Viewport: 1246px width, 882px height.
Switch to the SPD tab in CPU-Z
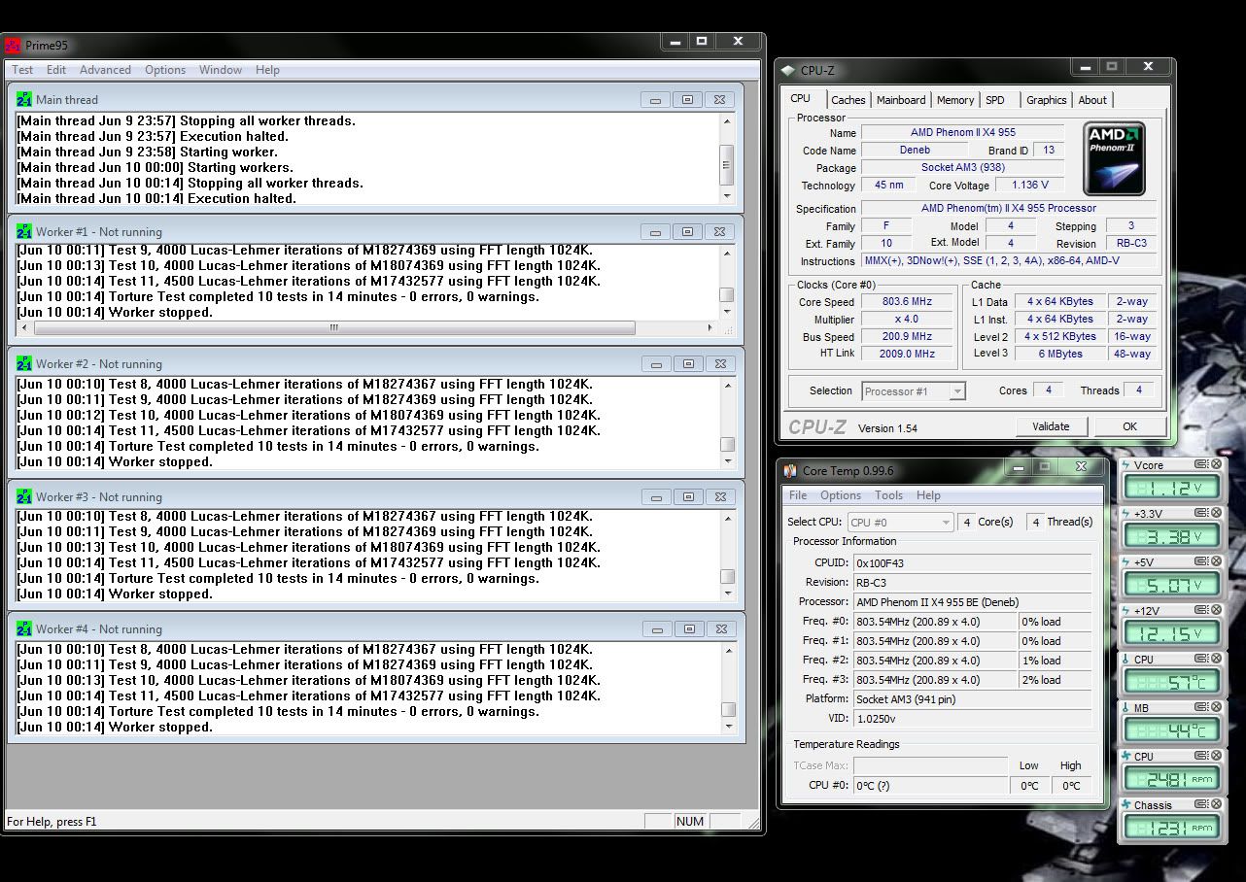[995, 100]
